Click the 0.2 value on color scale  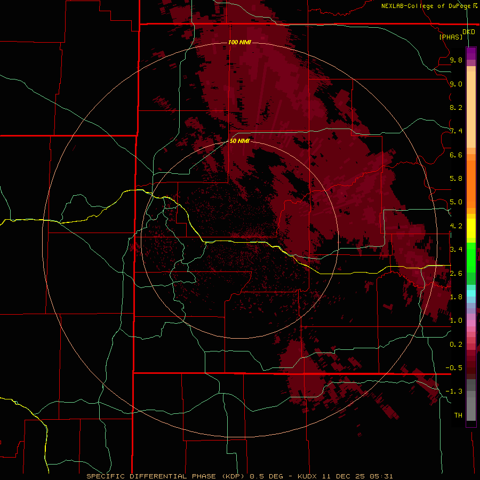(456, 345)
